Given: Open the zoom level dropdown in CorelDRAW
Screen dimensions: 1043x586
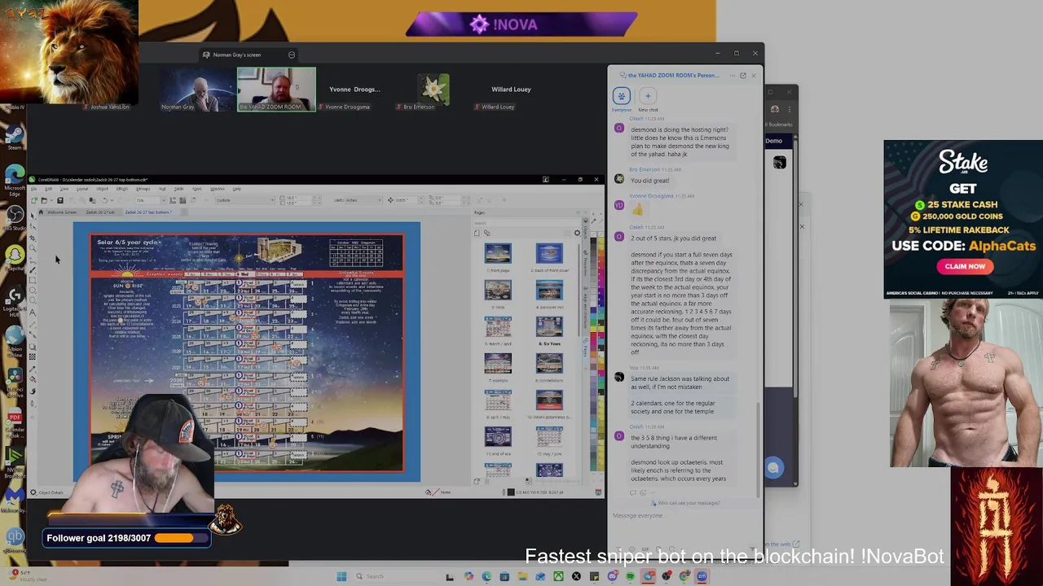Looking at the screenshot, I should [x=164, y=200].
